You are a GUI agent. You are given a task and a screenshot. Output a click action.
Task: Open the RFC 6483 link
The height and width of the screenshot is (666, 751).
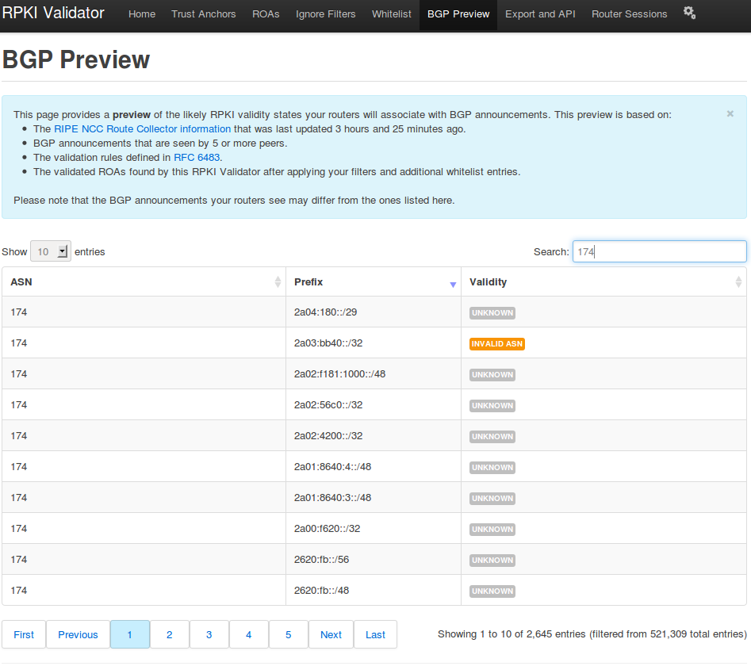[197, 157]
